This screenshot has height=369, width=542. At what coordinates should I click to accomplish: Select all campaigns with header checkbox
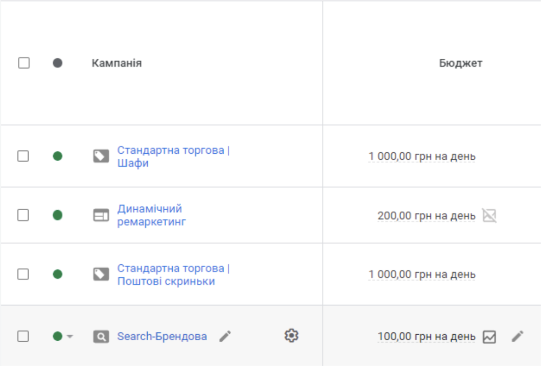click(24, 63)
